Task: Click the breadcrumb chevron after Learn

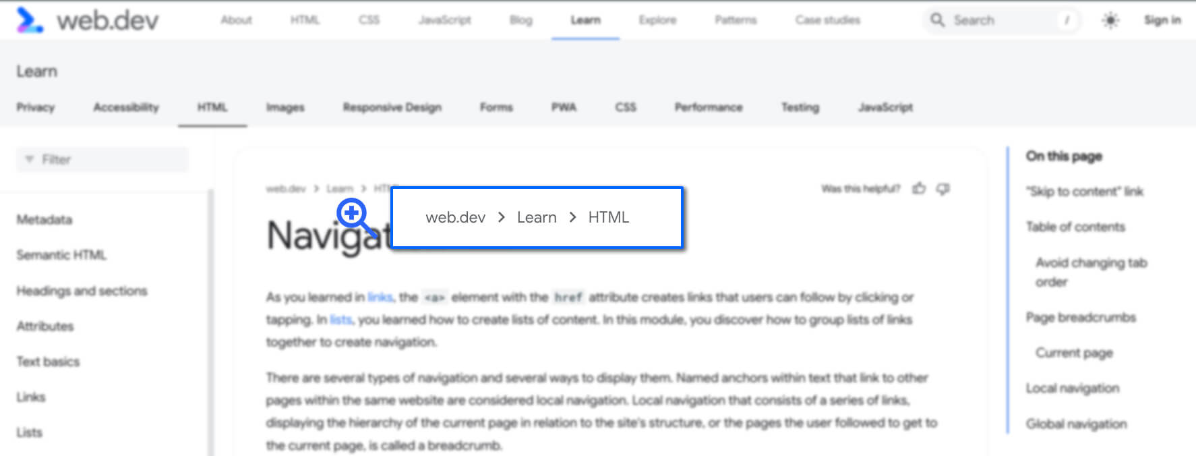Action: (572, 217)
